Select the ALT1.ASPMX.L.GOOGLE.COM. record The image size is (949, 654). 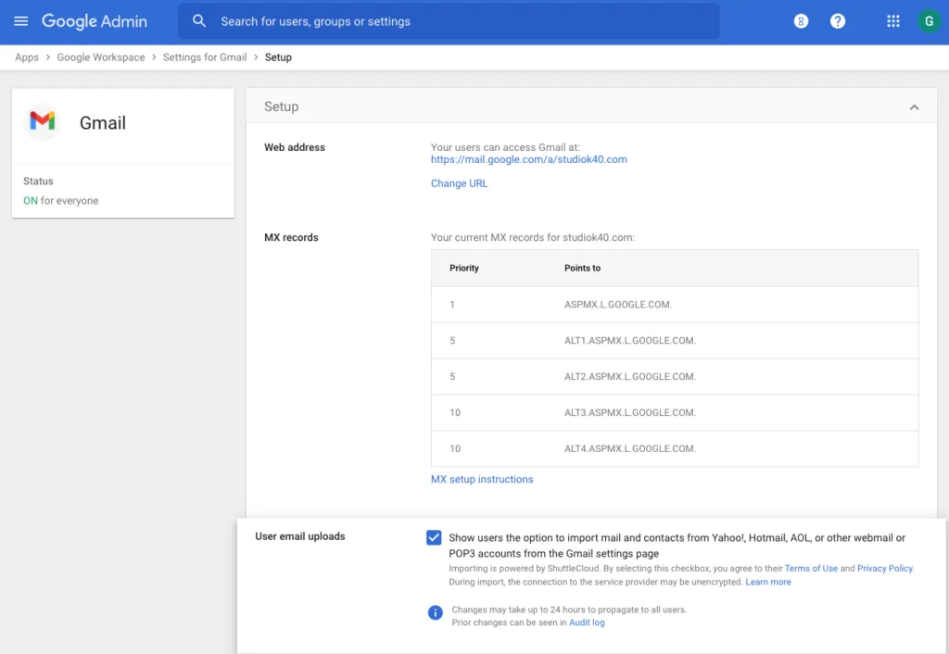click(x=675, y=341)
